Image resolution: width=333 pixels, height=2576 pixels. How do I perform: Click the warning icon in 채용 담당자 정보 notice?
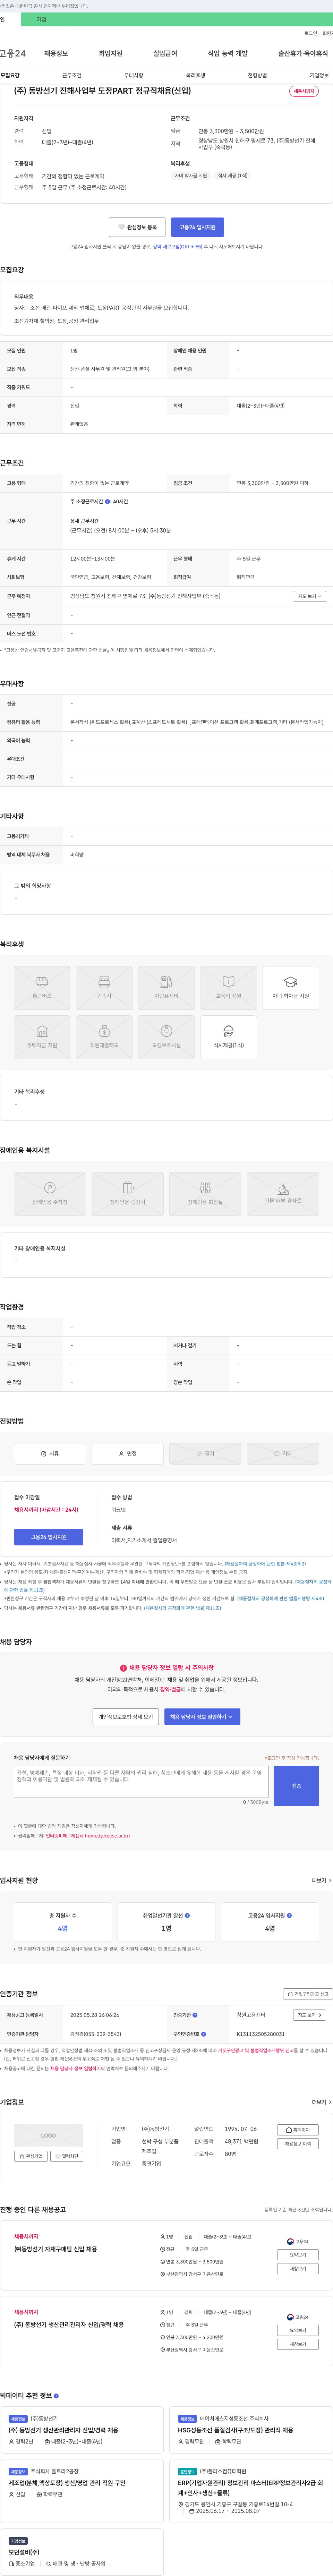pos(123,1668)
